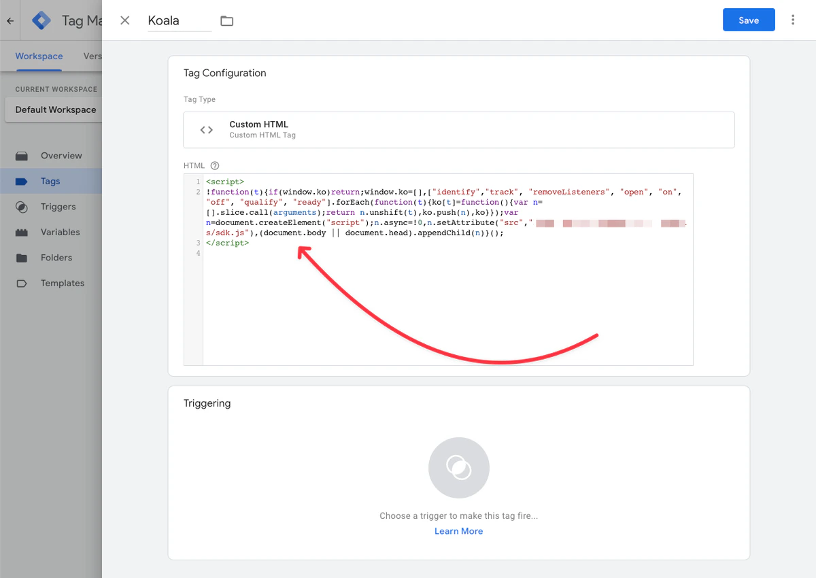Select Tags in the sidebar
Screen dimensions: 816x578
click(51, 181)
